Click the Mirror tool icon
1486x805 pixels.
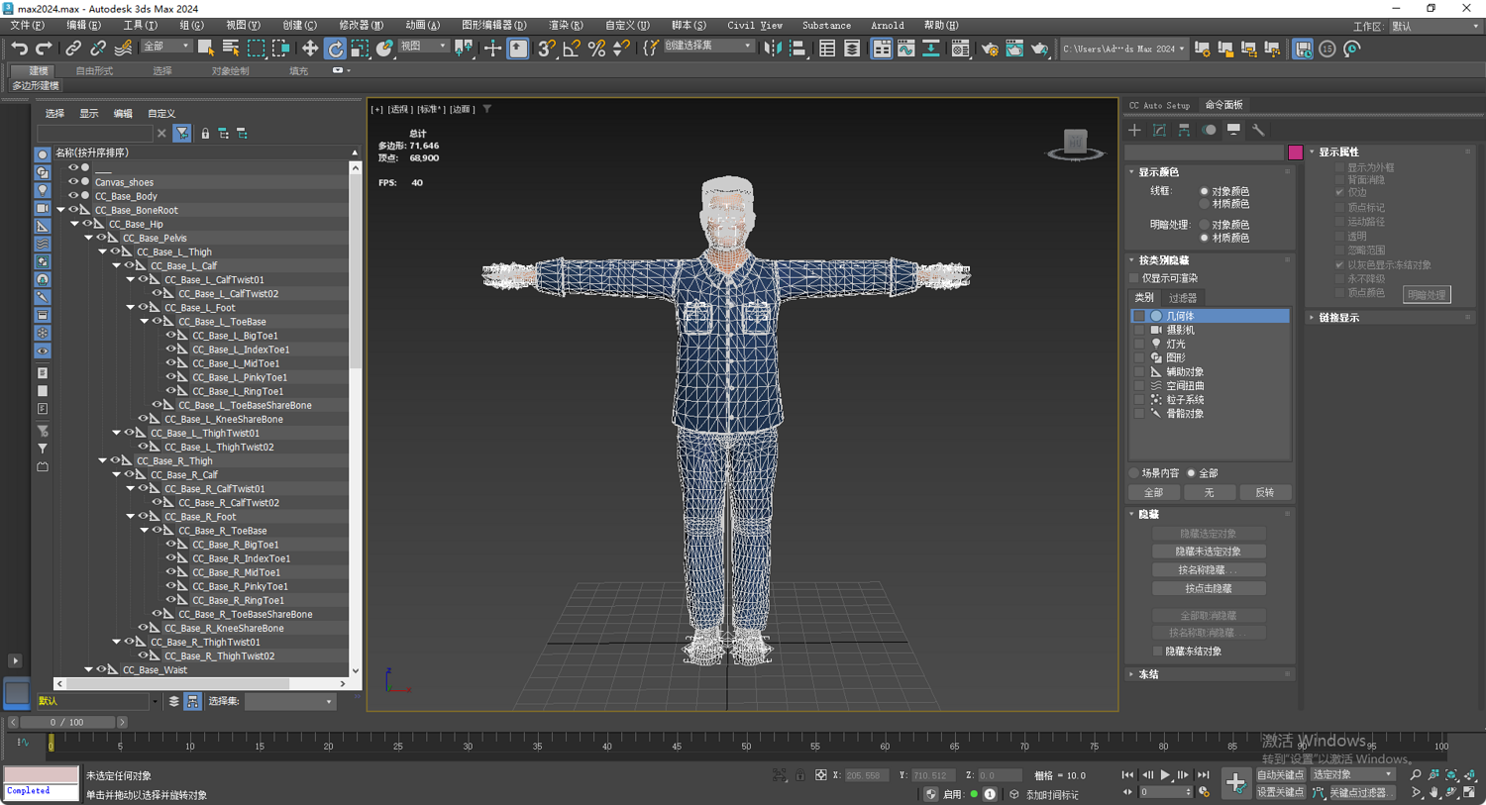(773, 48)
